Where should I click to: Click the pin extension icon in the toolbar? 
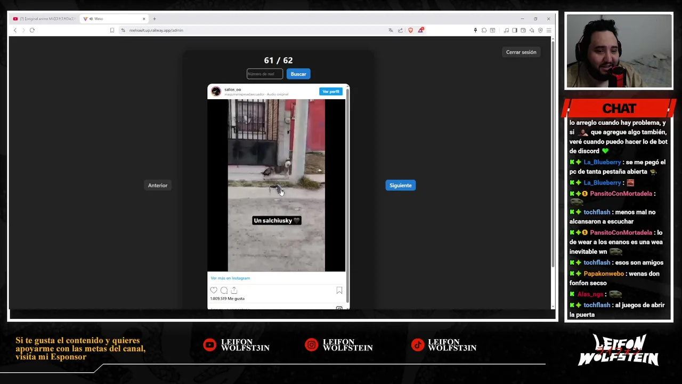pyautogui.click(x=475, y=30)
